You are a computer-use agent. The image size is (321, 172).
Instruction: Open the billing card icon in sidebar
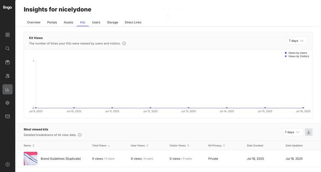coord(7,116)
